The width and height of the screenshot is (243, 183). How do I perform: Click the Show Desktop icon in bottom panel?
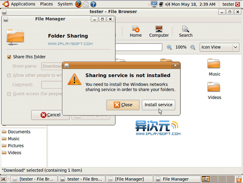[x=3, y=179]
